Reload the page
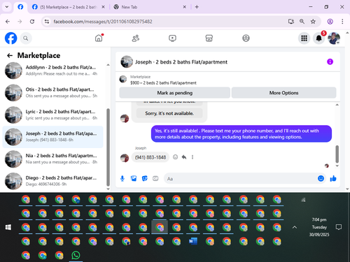This screenshot has height=262, width=350. pyautogui.click(x=32, y=22)
